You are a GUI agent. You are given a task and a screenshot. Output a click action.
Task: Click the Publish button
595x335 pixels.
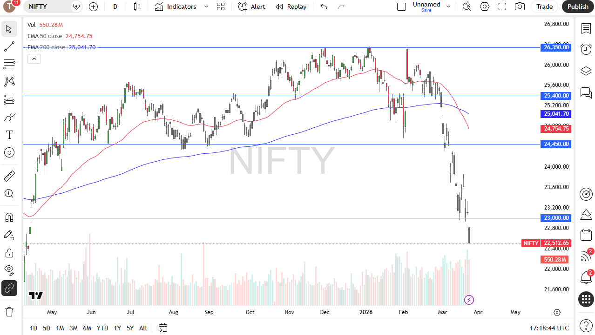click(578, 7)
